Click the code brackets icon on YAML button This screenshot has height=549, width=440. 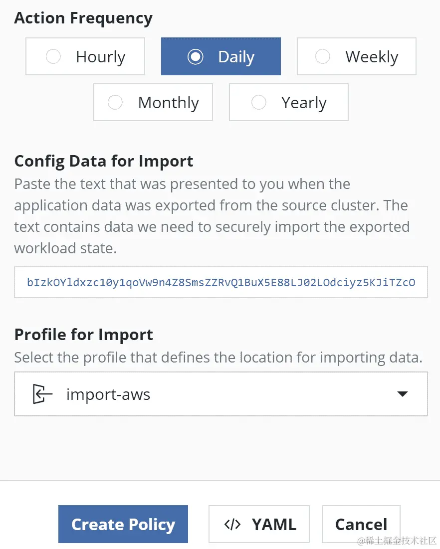click(232, 524)
